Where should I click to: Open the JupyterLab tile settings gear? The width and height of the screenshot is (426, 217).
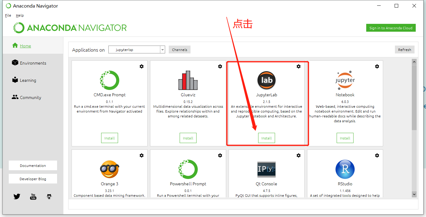tap(299, 66)
